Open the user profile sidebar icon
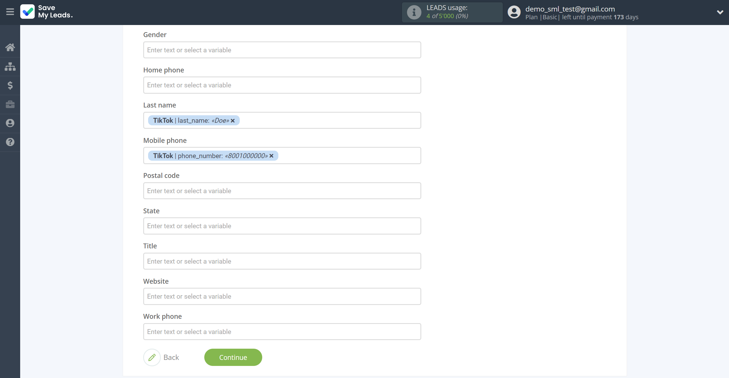The image size is (729, 378). [x=10, y=123]
